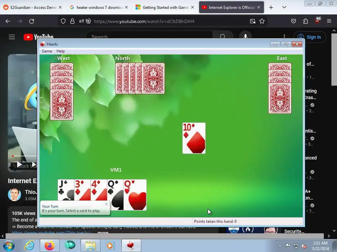Launch Internet Explorer from the taskbar
The height and width of the screenshot is (252, 337).
tap(29, 245)
